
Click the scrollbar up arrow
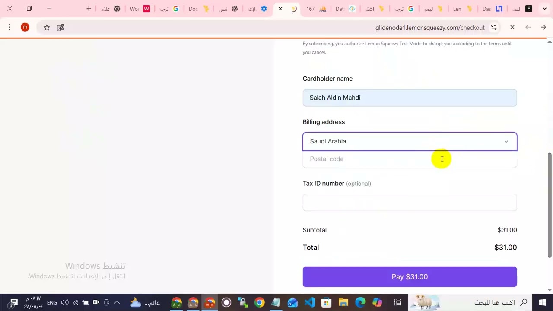tap(550, 41)
